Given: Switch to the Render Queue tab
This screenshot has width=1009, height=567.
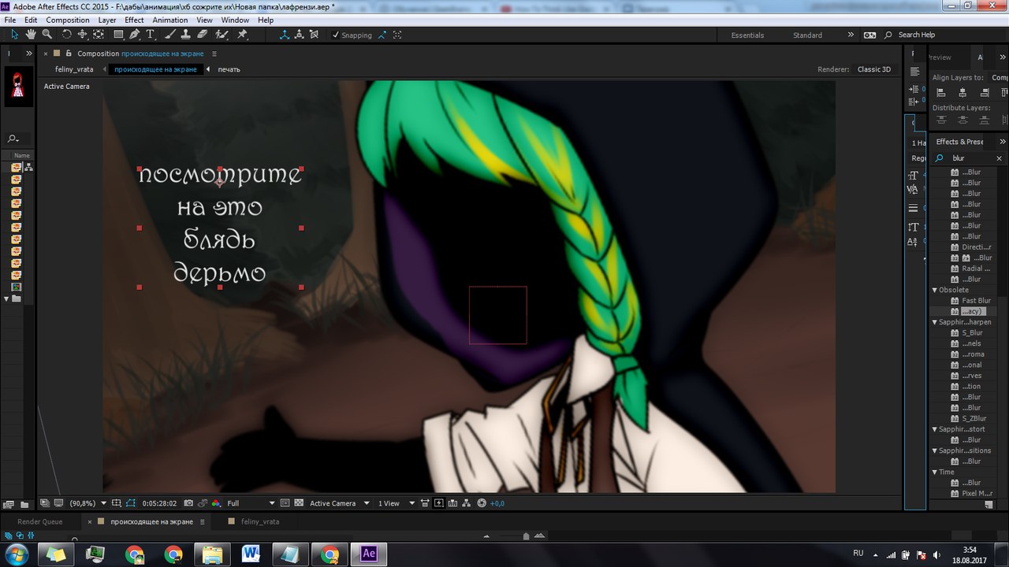Looking at the screenshot, I should pyautogui.click(x=40, y=521).
